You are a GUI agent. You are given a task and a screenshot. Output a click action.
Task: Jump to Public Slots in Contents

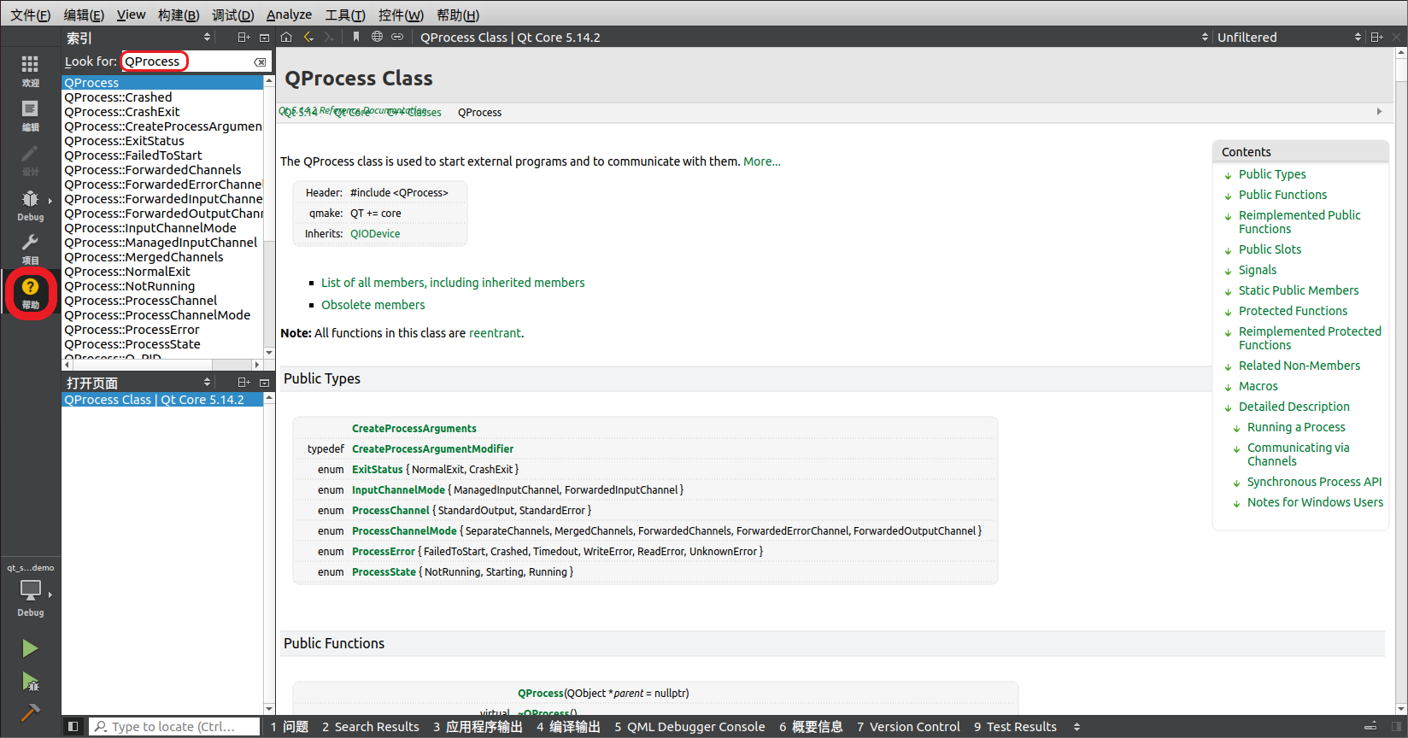1270,249
